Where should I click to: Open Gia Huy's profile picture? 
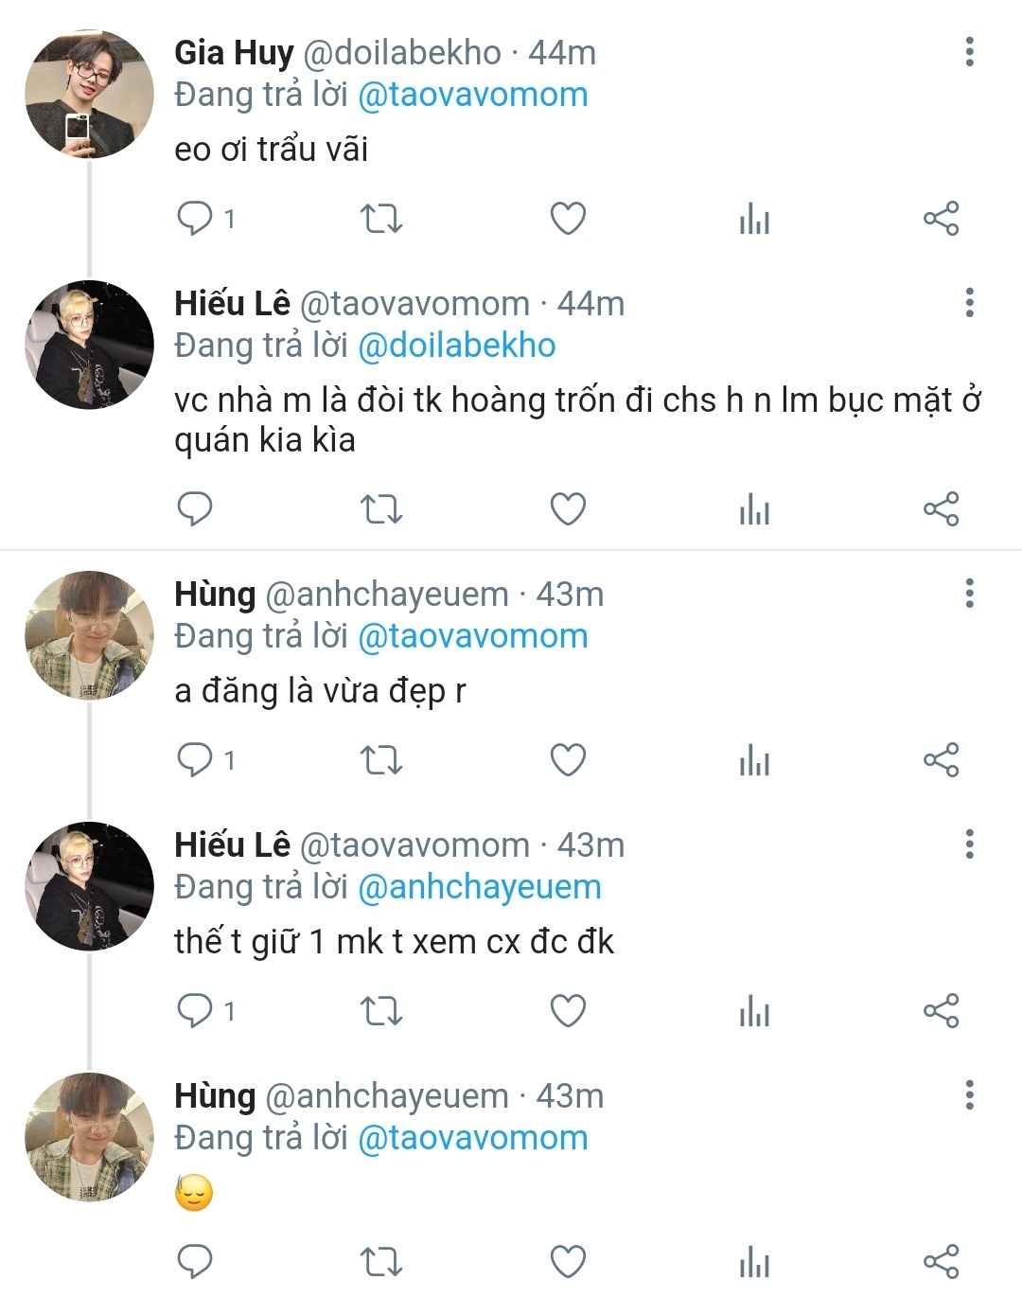[89, 94]
